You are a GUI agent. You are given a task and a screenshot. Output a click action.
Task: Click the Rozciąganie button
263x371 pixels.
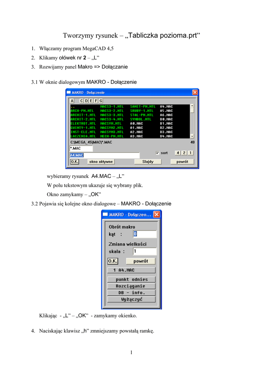point(131,286)
